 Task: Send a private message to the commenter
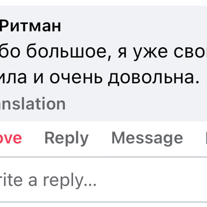coord(147,138)
